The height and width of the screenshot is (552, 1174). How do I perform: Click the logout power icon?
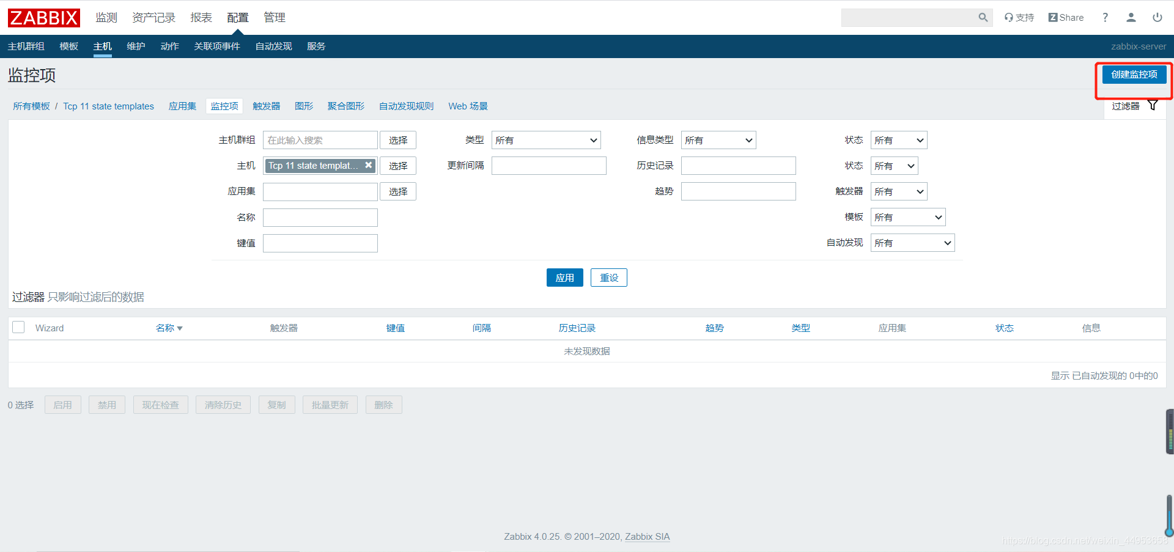(x=1157, y=18)
